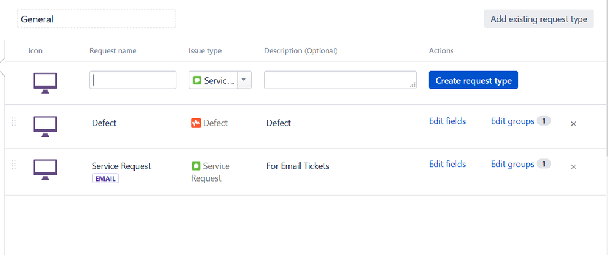Grab the Service Request row drag handle
Screen dimensions: 608x255
coord(13,165)
